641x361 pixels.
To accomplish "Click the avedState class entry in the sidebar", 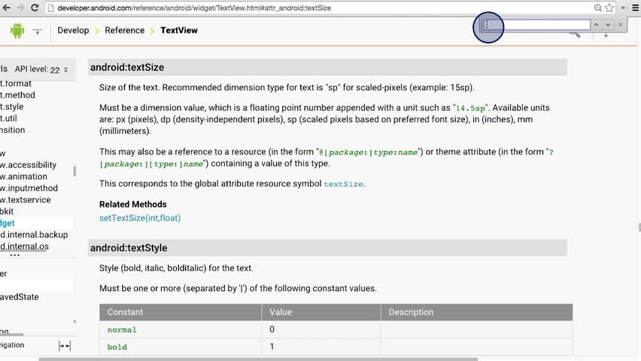I will coord(20,297).
